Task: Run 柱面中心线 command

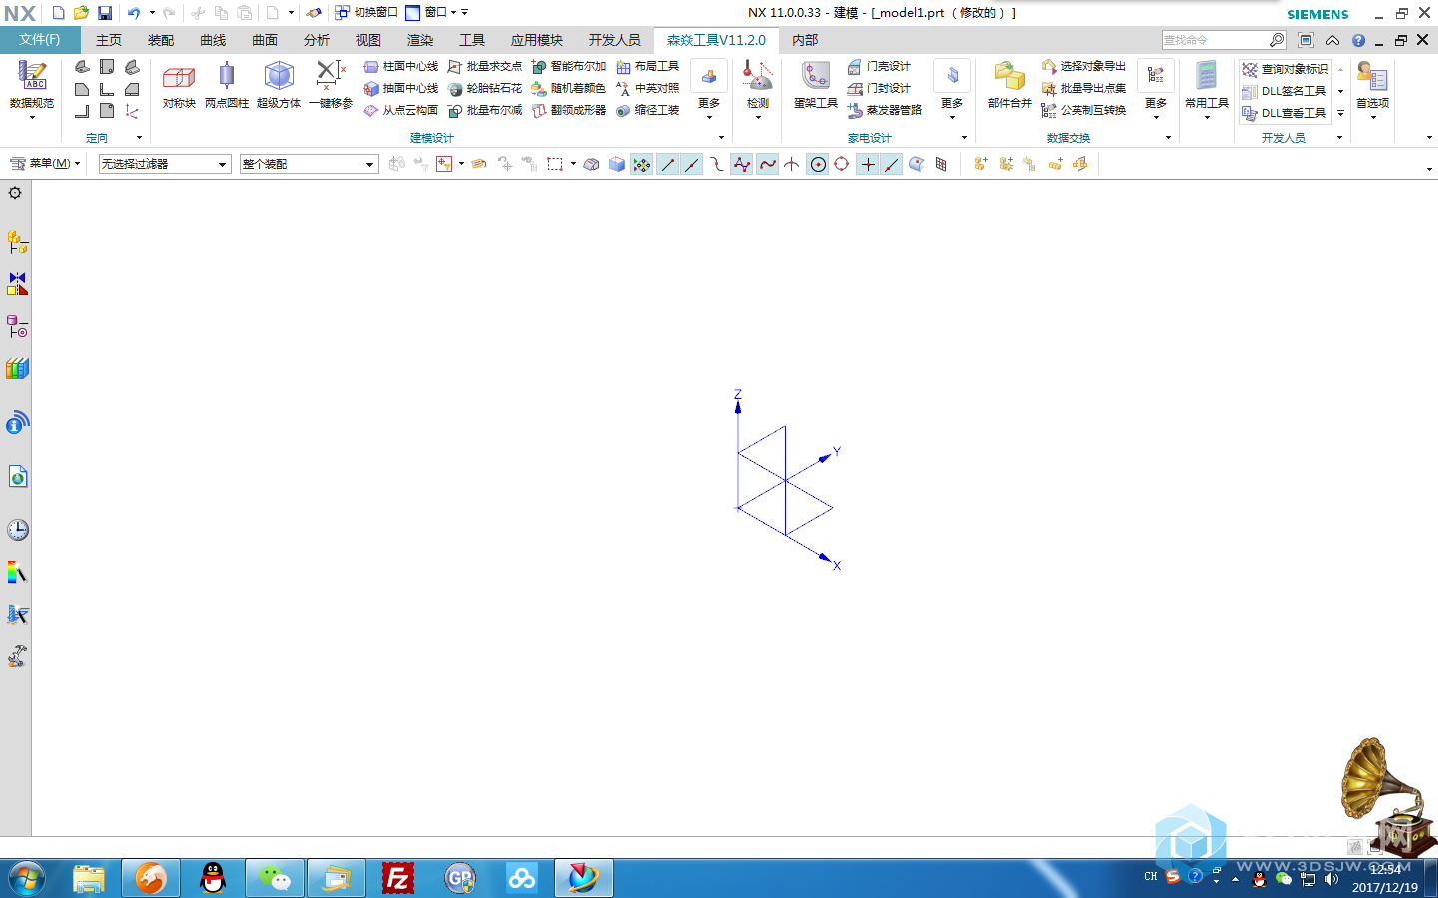Action: tap(401, 66)
